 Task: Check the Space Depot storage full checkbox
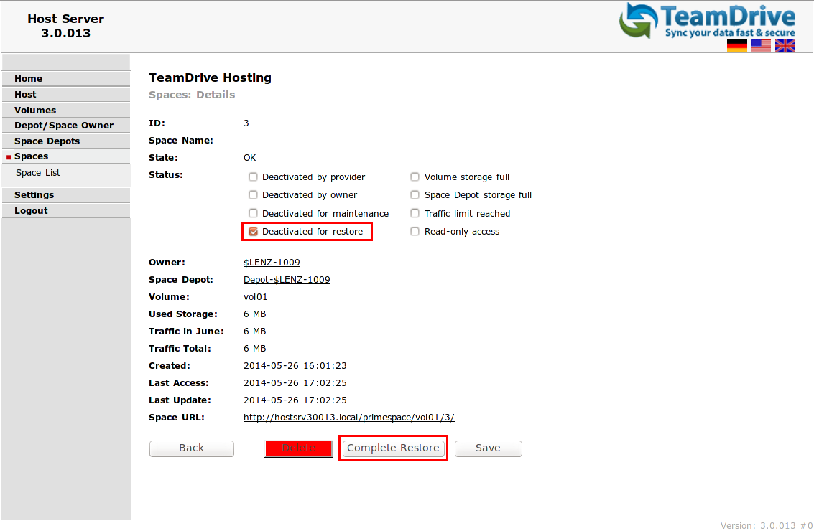pos(415,195)
